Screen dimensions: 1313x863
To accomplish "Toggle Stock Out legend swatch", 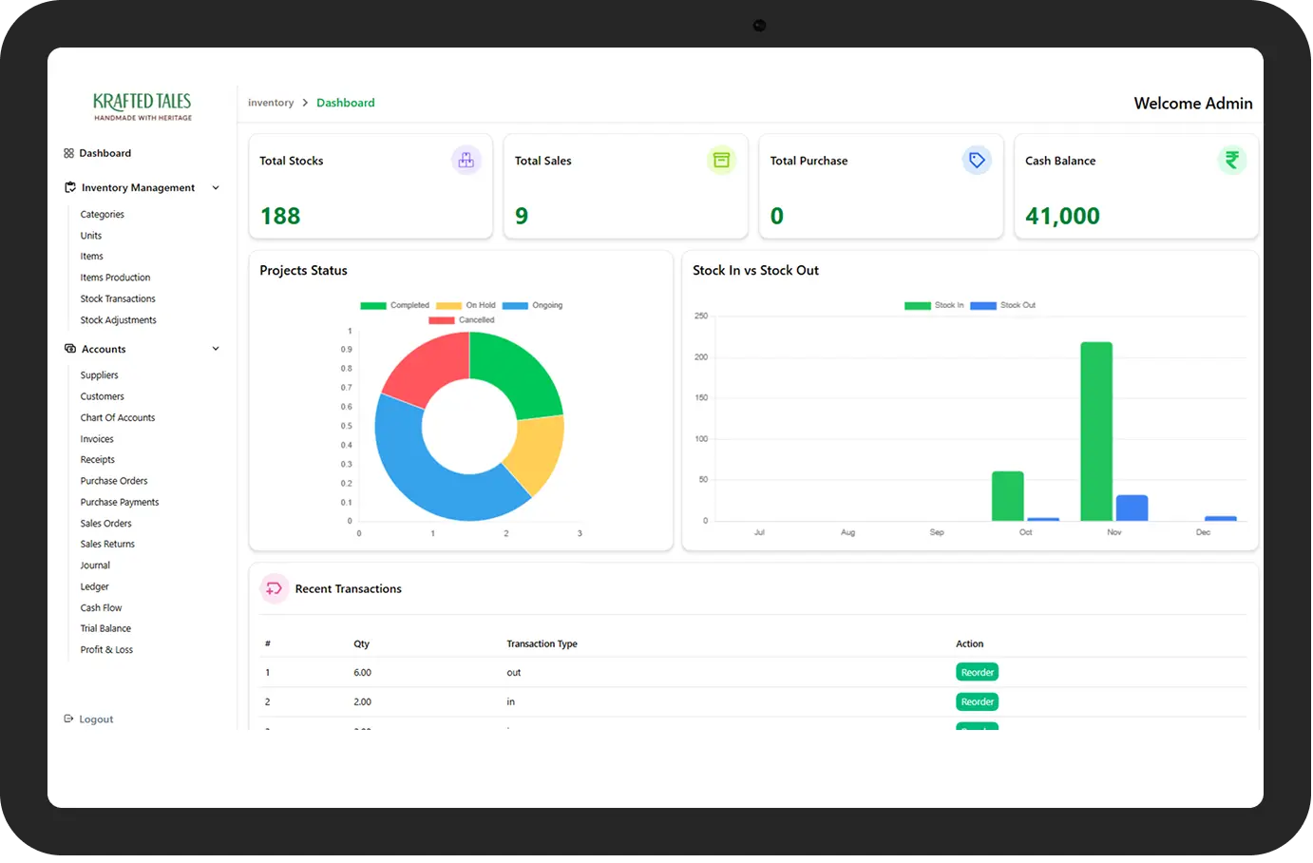I will [x=983, y=306].
